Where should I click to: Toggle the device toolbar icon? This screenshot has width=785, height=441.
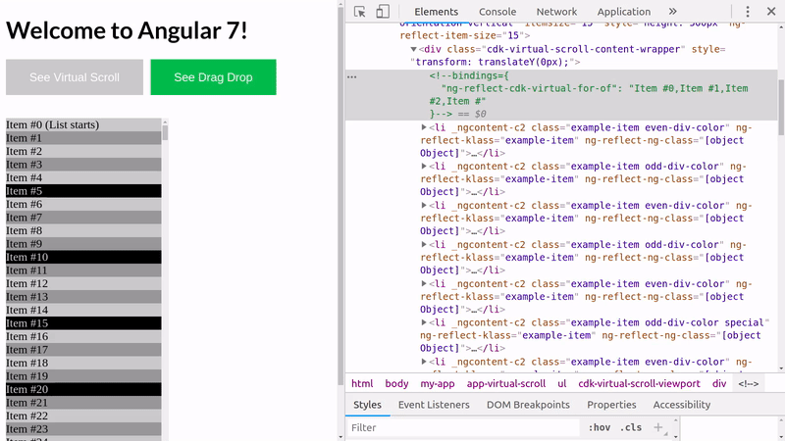(x=383, y=12)
